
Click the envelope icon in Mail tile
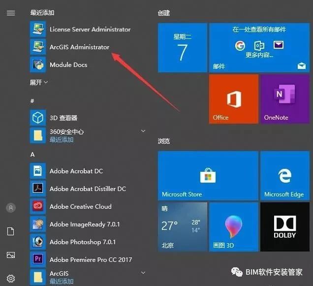[279, 45]
